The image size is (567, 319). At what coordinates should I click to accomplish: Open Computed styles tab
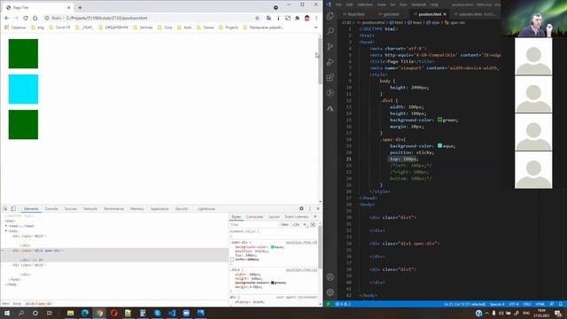click(254, 216)
